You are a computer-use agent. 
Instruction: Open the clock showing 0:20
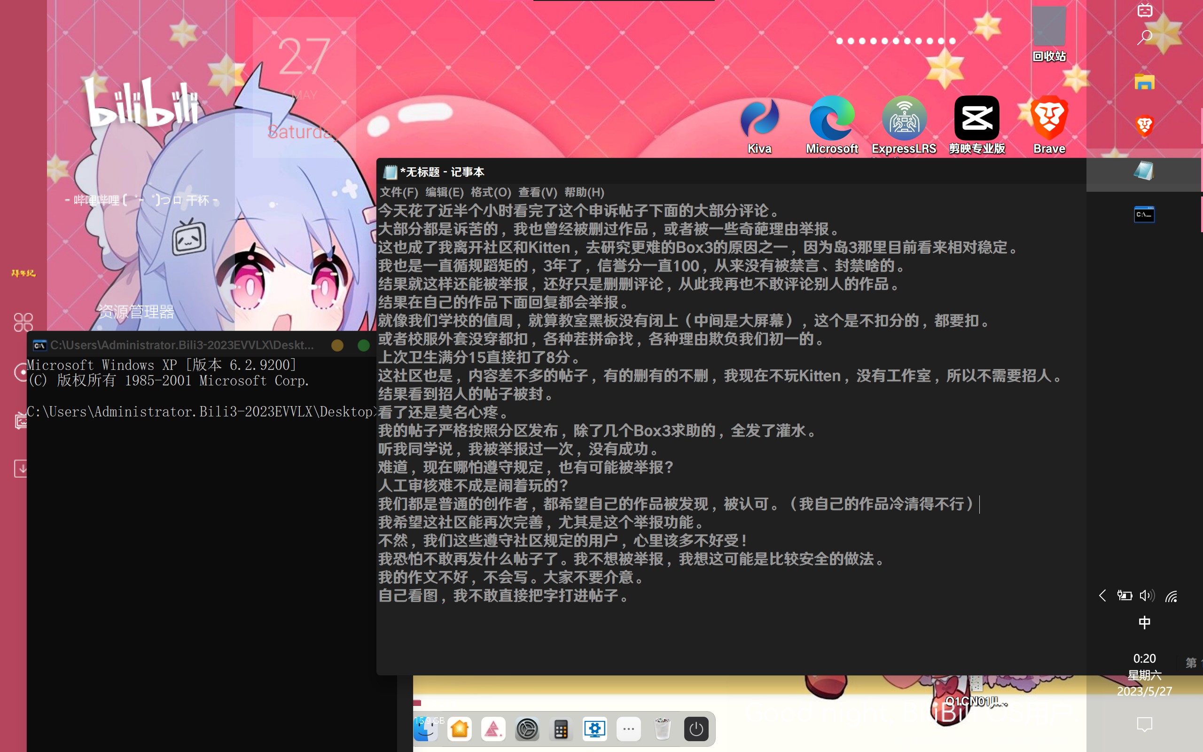click(1144, 658)
